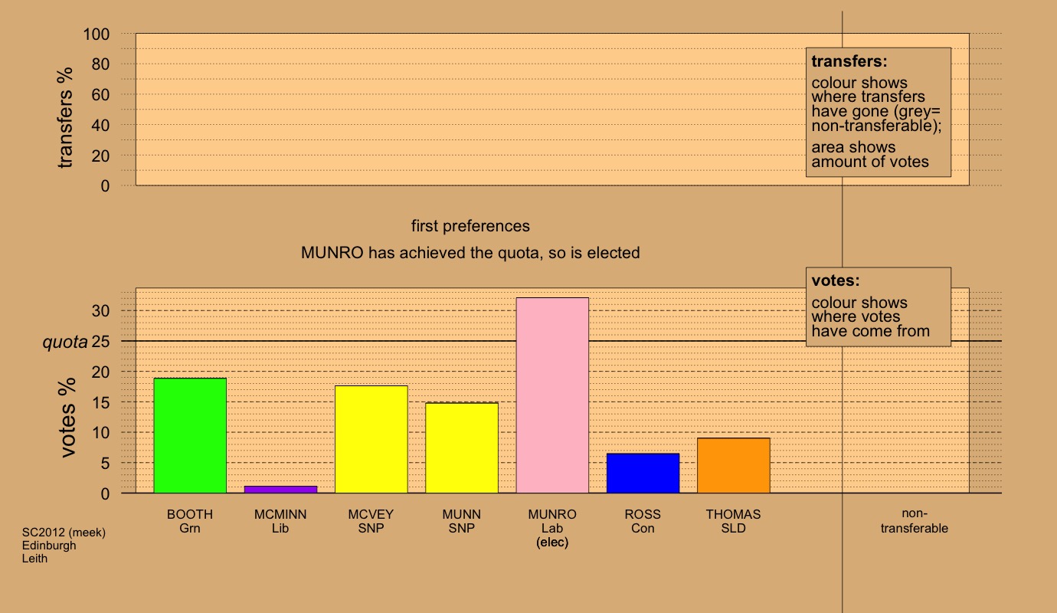Click the green BOOTH vote bar

click(190, 435)
